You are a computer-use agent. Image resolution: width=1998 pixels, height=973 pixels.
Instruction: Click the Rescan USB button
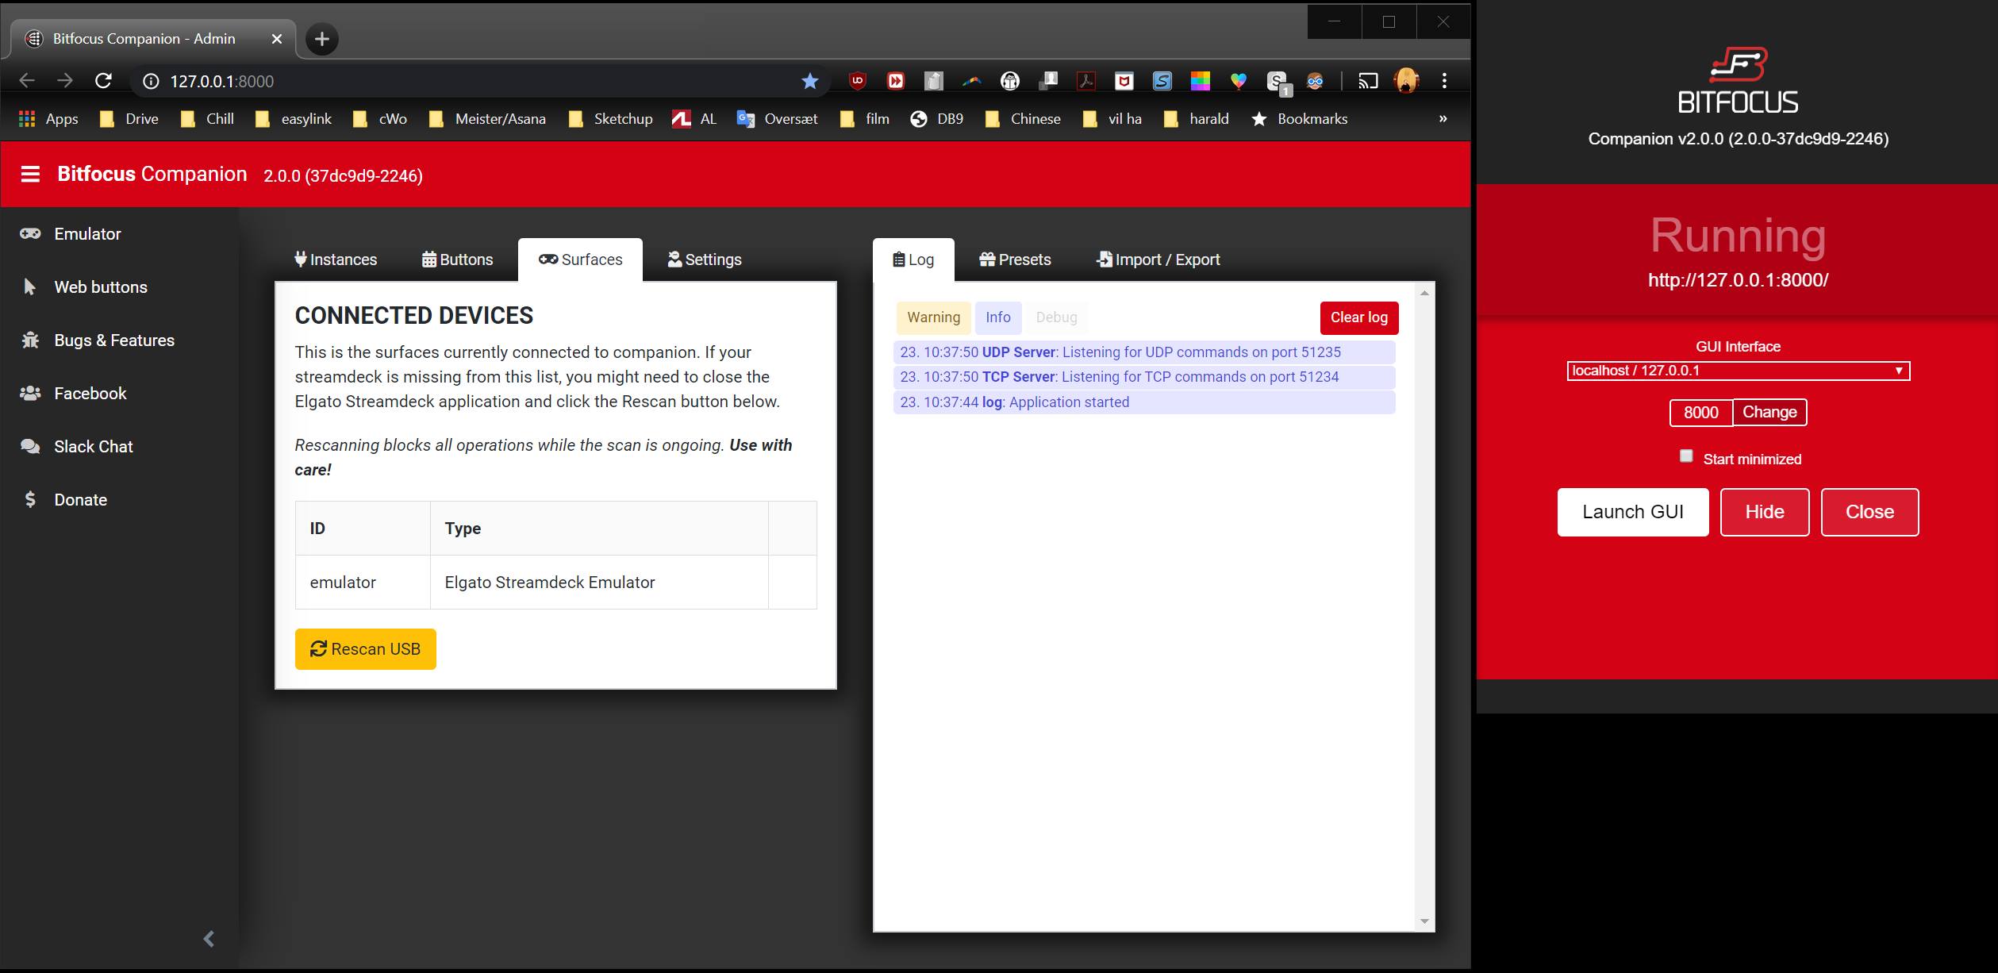coord(365,649)
